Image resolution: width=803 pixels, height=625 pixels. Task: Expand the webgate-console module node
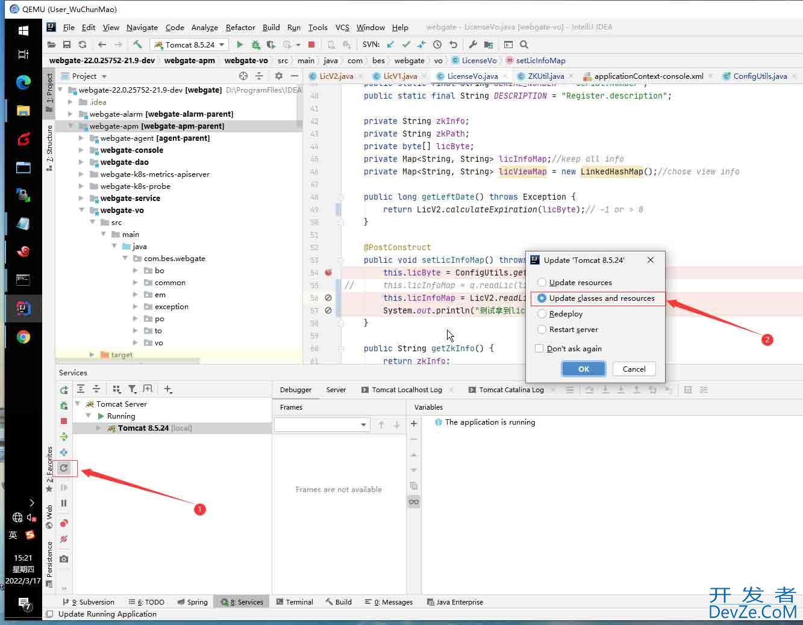pos(81,150)
